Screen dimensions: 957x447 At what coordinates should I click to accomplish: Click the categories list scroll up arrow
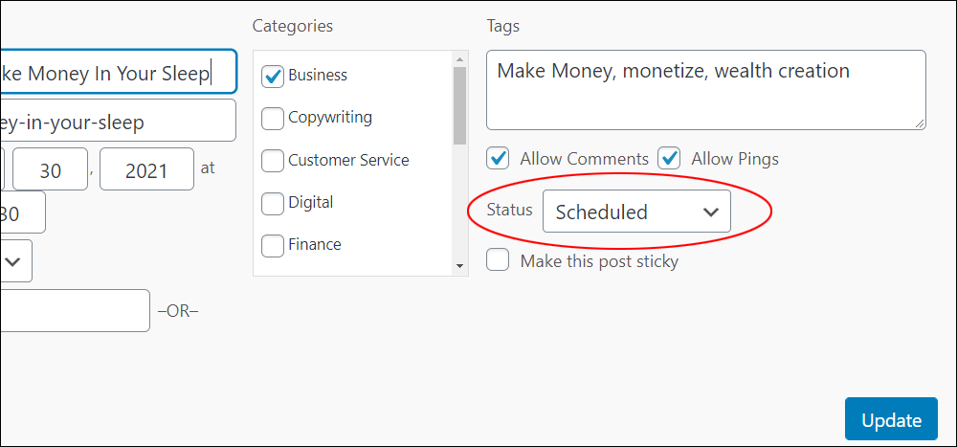click(x=459, y=58)
